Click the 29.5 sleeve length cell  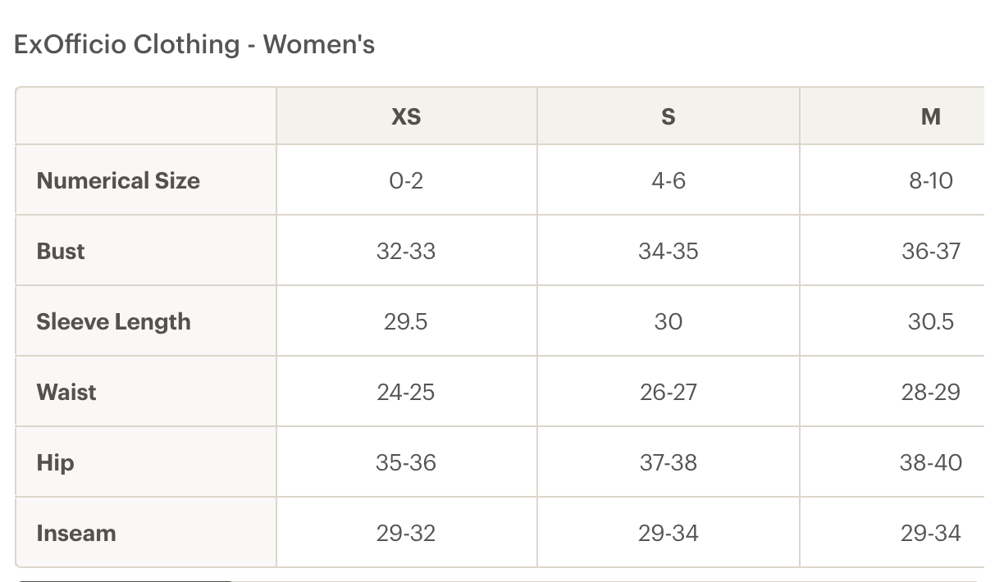(406, 321)
